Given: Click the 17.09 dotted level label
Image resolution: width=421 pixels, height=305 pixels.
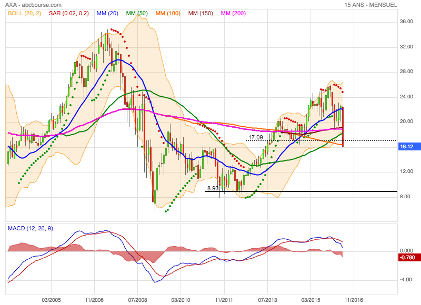Looking at the screenshot, I should [256, 137].
